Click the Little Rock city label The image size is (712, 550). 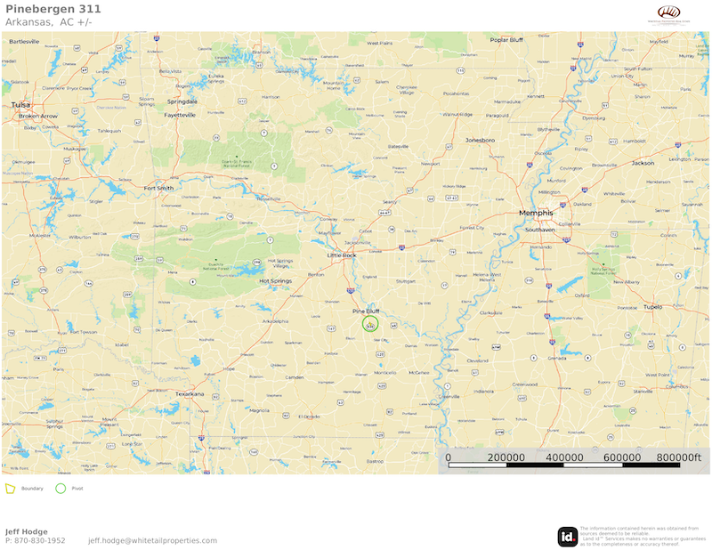tap(342, 255)
